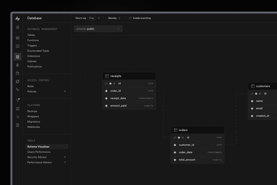Open the Storage folder icon
The image size is (277, 185).
18,73
